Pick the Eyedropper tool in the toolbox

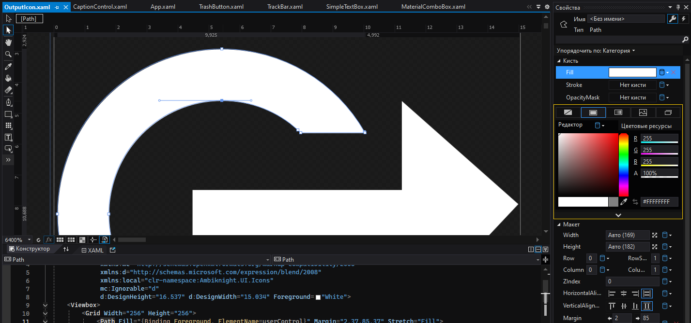coord(8,67)
